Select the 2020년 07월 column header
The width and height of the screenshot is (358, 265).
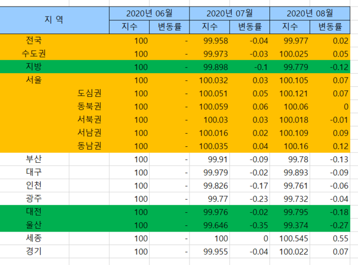[x=230, y=13]
